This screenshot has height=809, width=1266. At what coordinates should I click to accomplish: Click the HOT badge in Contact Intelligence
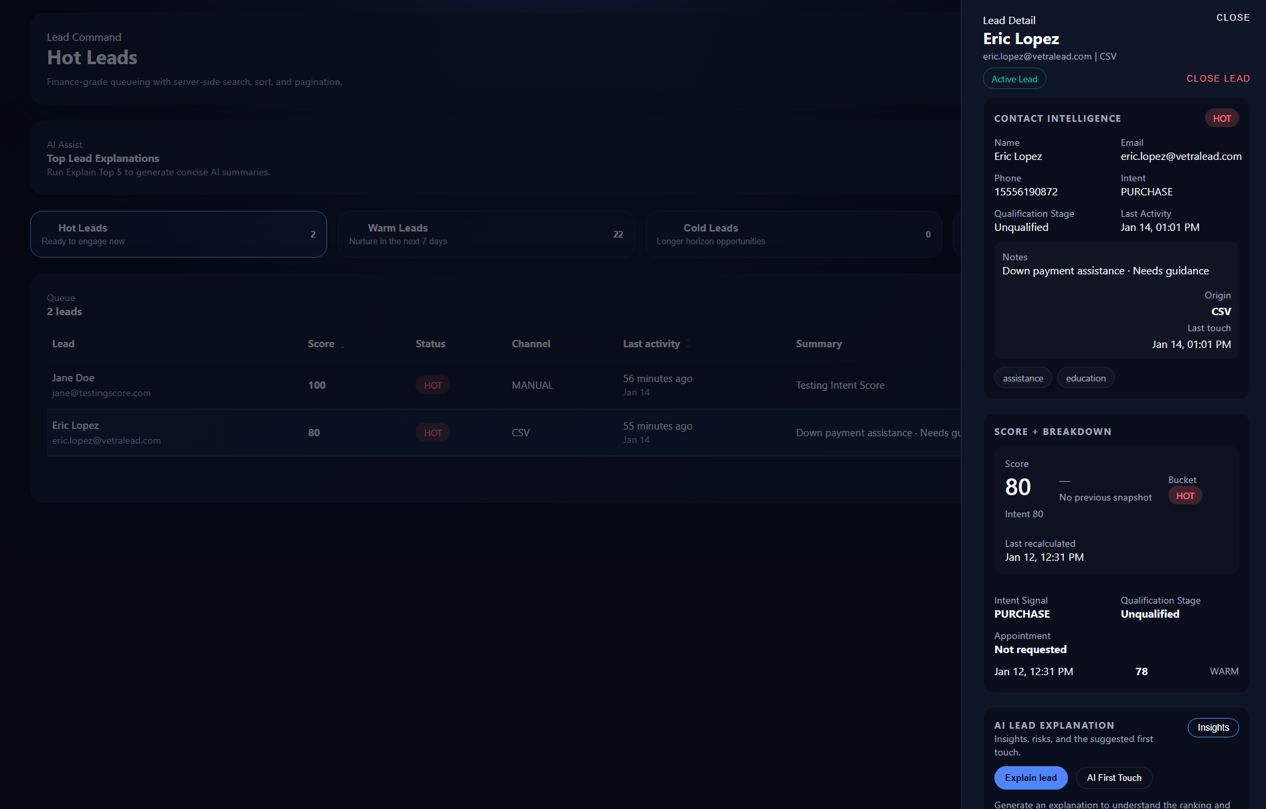[1221, 118]
